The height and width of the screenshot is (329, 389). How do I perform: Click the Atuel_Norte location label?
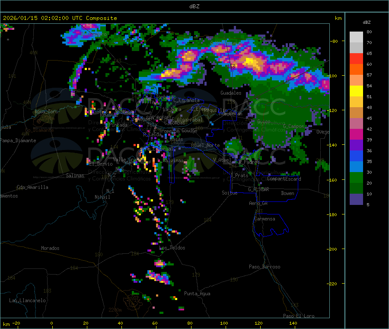[205, 145]
